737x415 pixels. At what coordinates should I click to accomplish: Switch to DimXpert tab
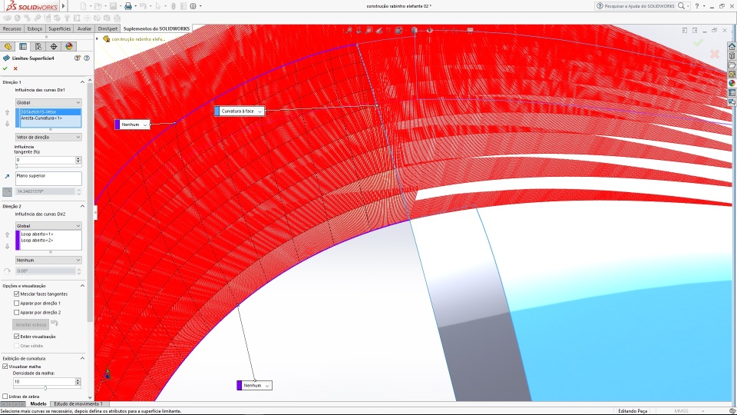(107, 28)
